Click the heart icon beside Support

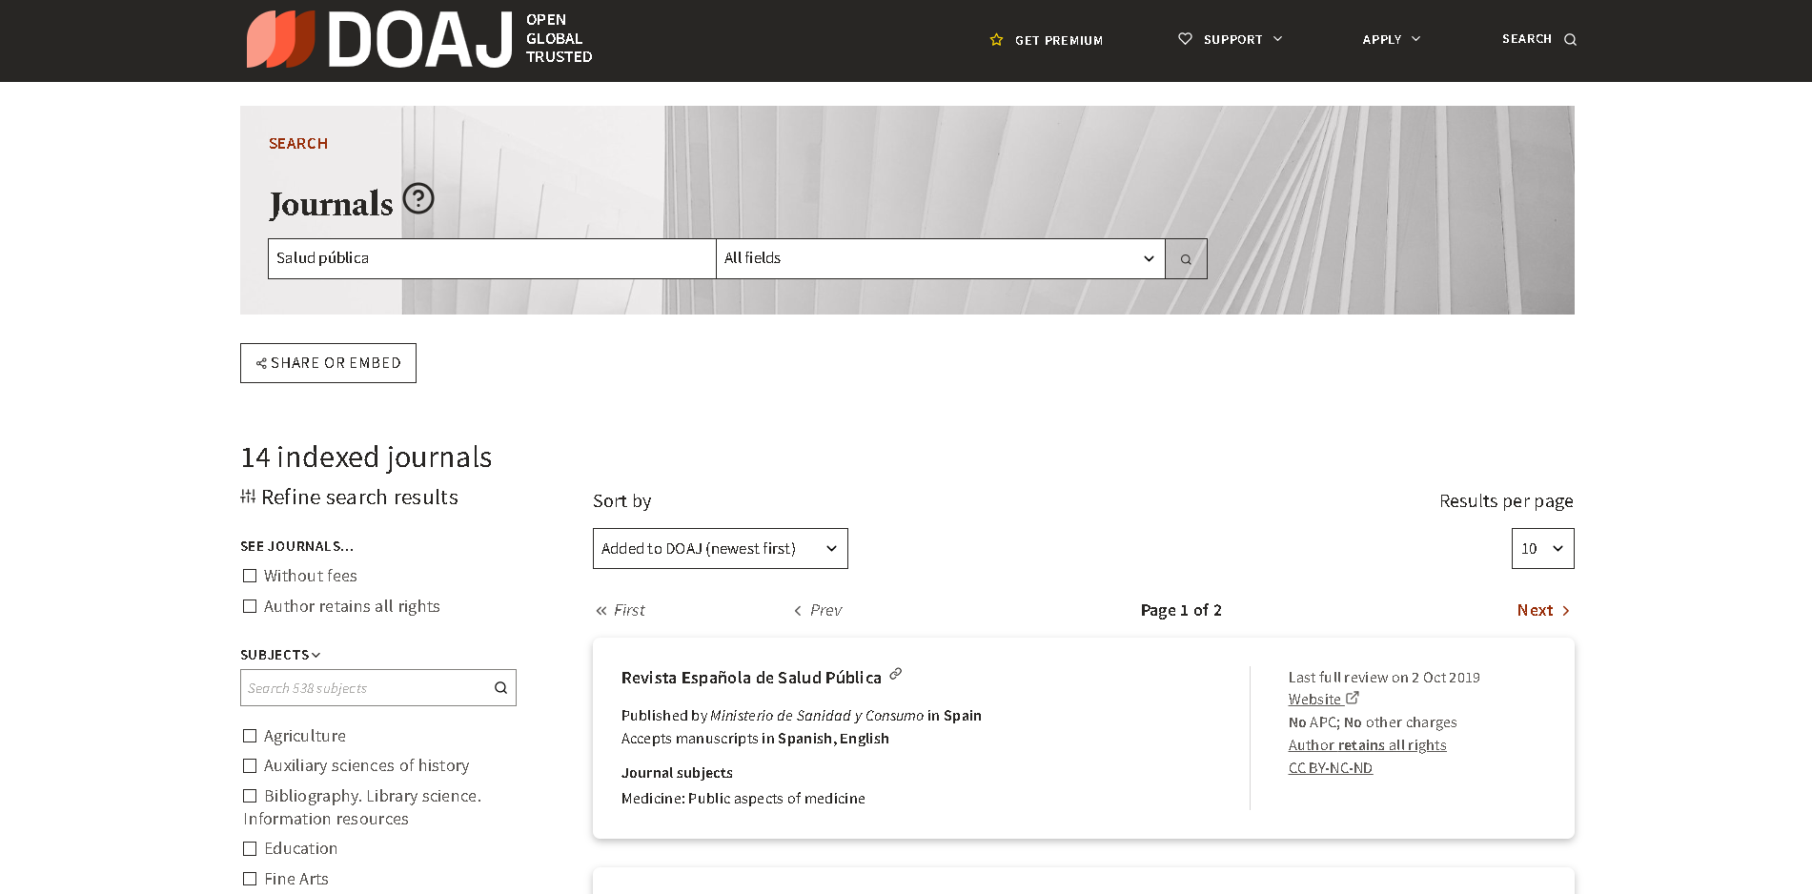(1185, 39)
